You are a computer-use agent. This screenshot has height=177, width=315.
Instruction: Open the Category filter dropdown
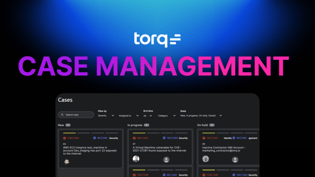(167, 116)
